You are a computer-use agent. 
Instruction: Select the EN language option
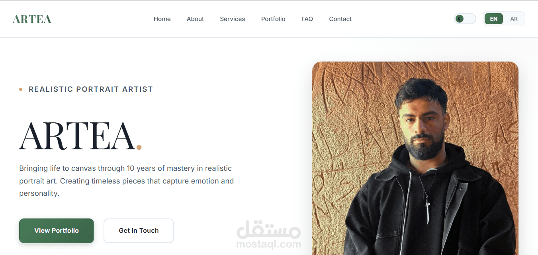point(494,19)
